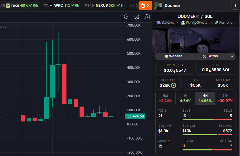The image size is (240, 156).
Task: Click the buys versus sells bar
Action: click(207, 120)
